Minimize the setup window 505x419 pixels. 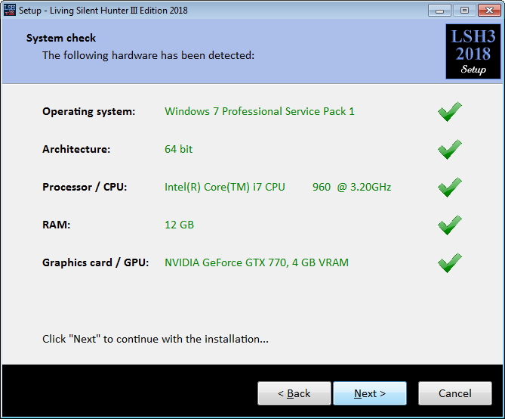click(x=439, y=11)
